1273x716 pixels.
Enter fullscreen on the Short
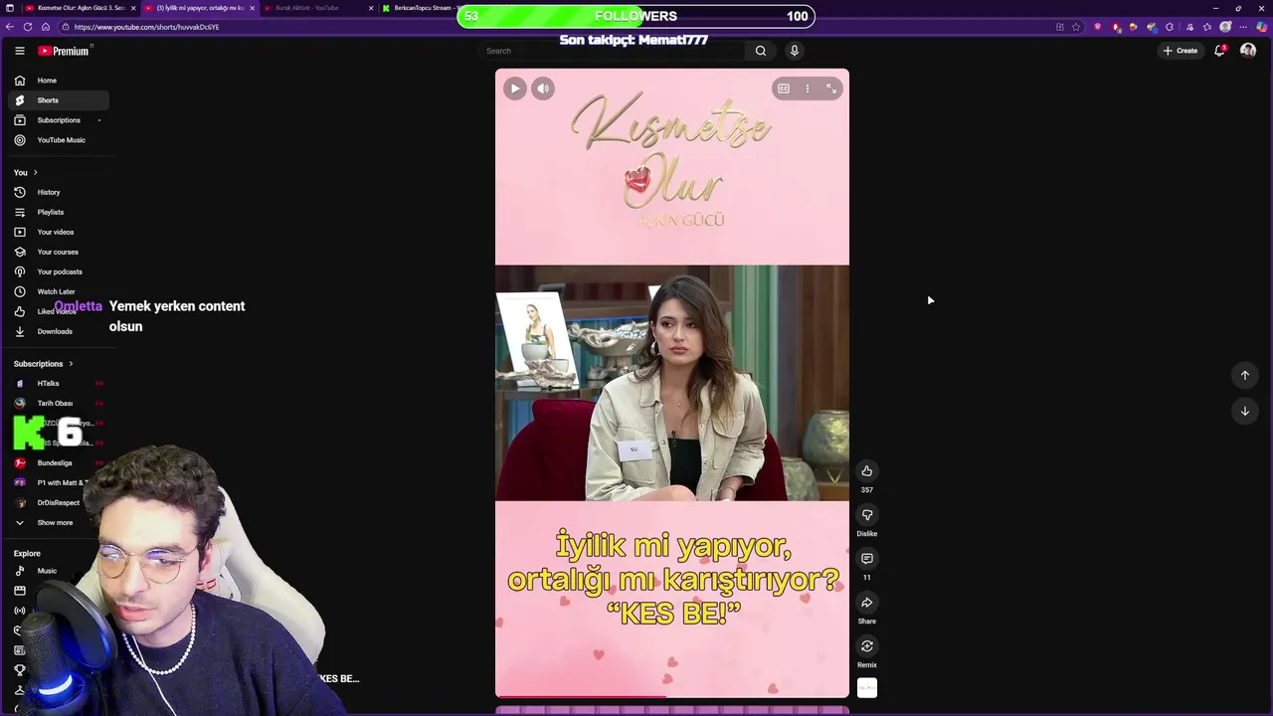[831, 89]
